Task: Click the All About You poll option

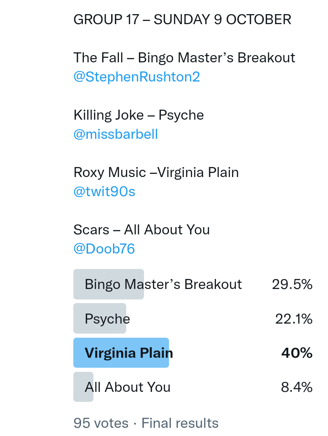Action: 128,387
